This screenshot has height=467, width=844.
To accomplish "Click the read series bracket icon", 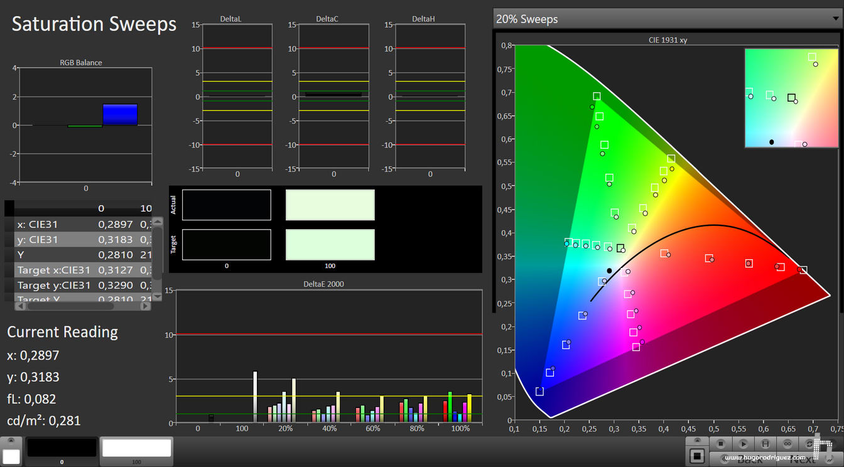I will pos(766,444).
